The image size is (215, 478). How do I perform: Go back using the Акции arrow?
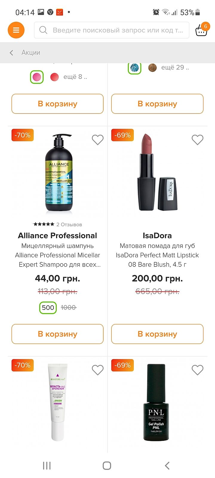tap(11, 53)
